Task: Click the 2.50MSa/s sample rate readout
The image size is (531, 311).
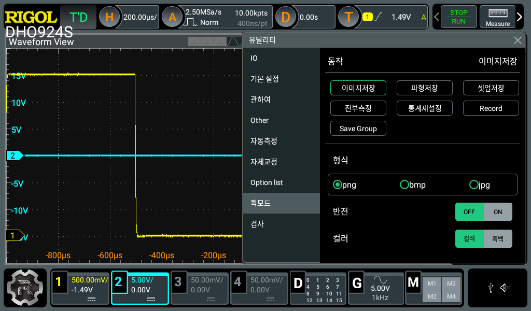Action: point(203,12)
